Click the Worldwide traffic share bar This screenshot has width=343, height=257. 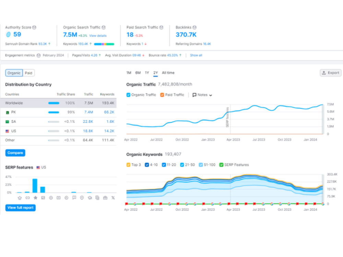click(x=54, y=103)
